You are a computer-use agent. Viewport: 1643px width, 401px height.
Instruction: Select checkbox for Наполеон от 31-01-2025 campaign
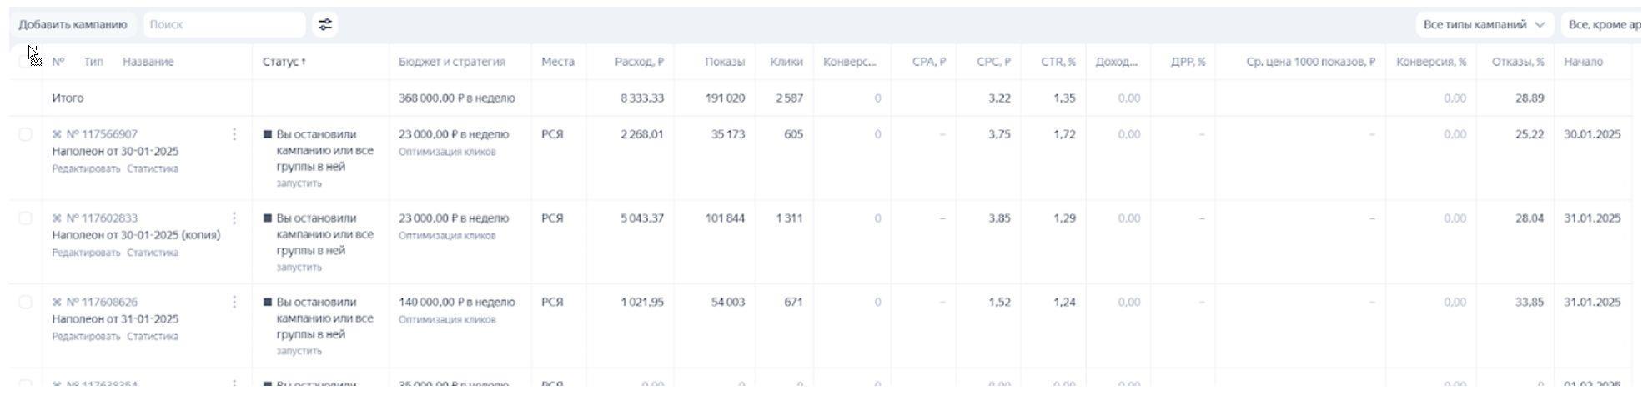pos(25,302)
